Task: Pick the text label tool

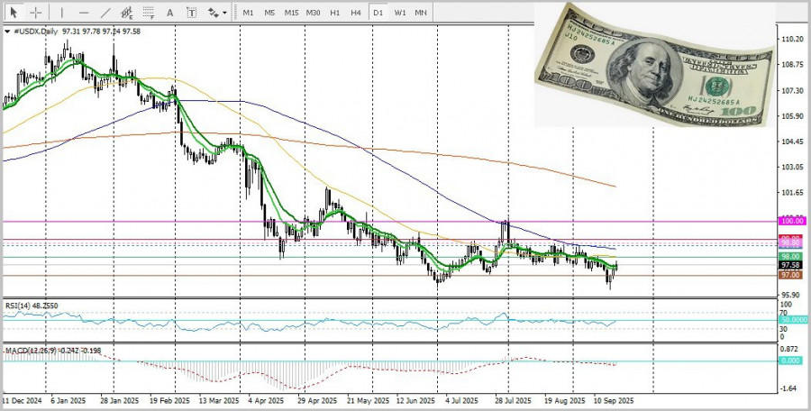Action: 192,13
